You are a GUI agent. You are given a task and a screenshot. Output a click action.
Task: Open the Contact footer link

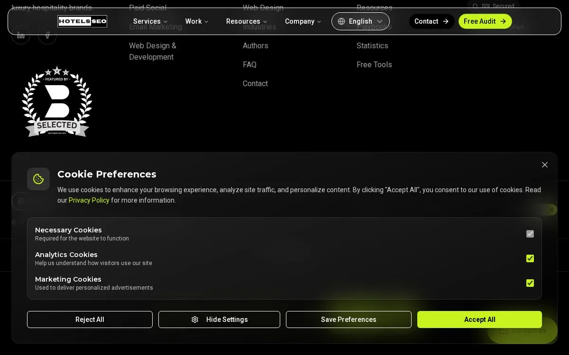click(x=255, y=84)
